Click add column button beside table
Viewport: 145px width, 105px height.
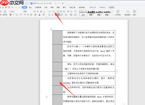tap(116, 72)
